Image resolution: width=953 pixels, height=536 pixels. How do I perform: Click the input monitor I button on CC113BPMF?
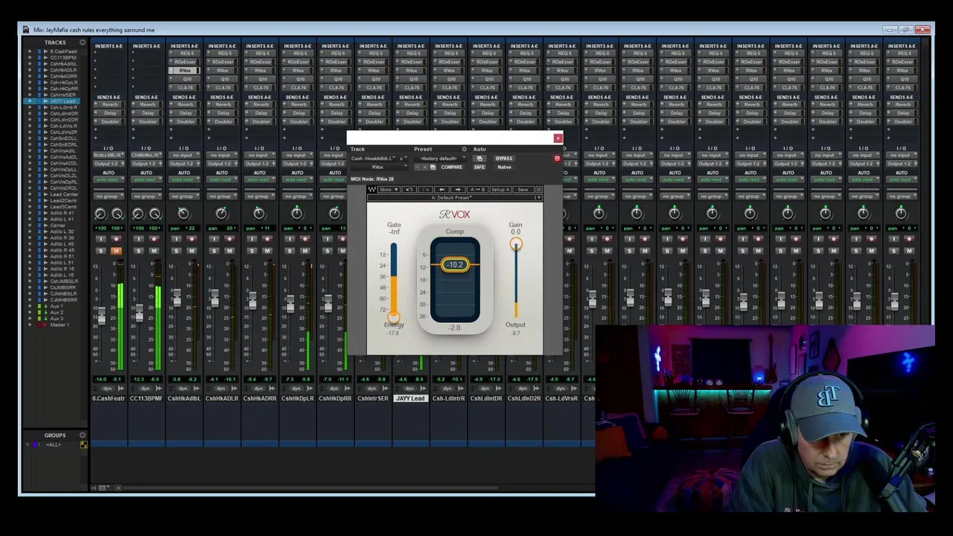pos(138,239)
